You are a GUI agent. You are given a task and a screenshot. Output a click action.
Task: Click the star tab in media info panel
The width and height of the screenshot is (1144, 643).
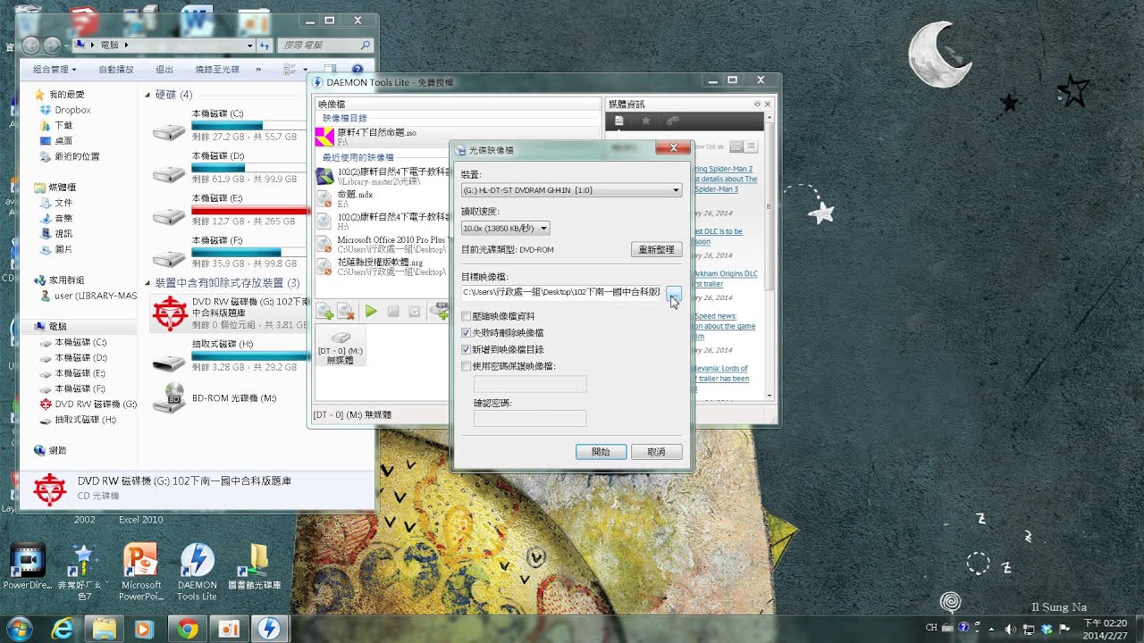[645, 121]
